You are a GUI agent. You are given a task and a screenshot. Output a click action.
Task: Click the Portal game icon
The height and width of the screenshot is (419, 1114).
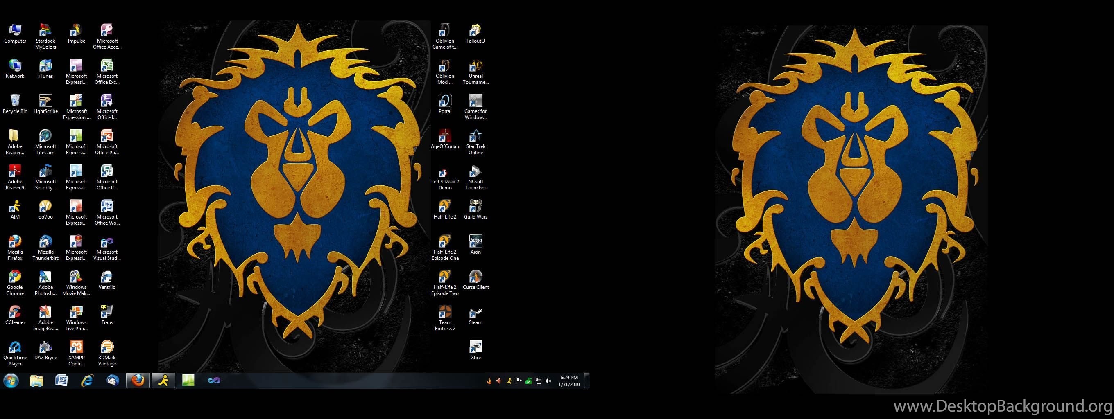(445, 104)
